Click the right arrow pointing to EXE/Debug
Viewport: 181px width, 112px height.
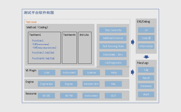133,42
